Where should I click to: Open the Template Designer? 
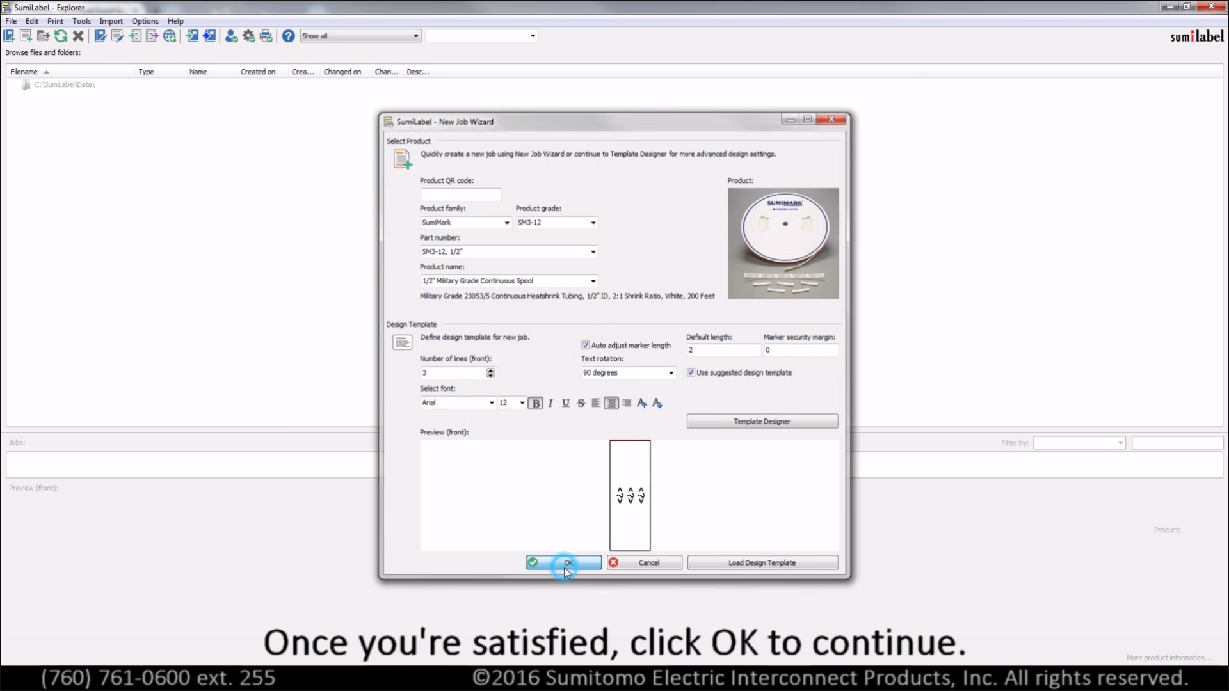click(762, 422)
